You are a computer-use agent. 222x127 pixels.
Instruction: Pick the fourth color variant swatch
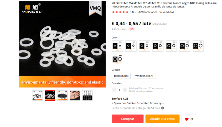(158, 46)
